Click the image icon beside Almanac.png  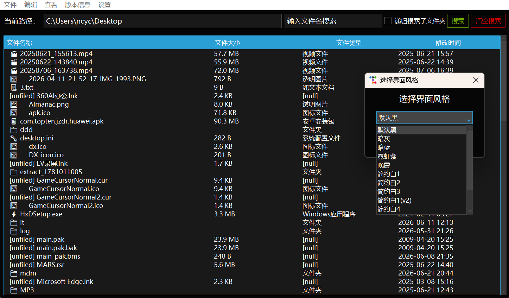click(x=14, y=104)
